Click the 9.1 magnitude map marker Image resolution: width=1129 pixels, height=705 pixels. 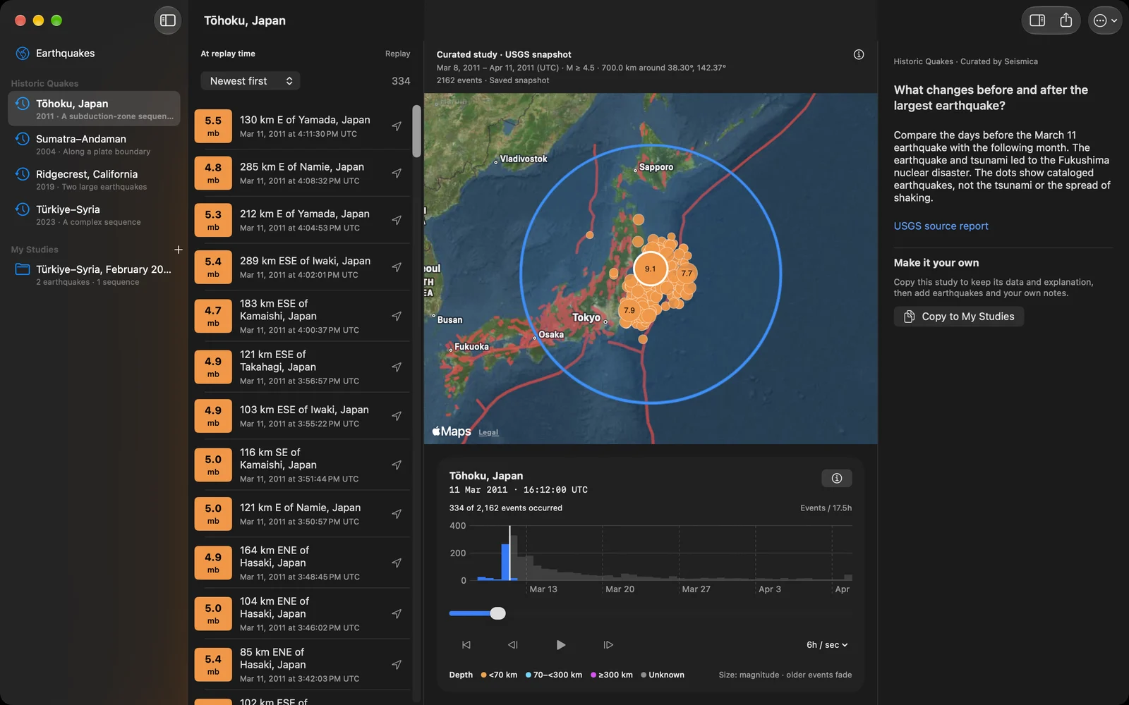click(x=650, y=269)
